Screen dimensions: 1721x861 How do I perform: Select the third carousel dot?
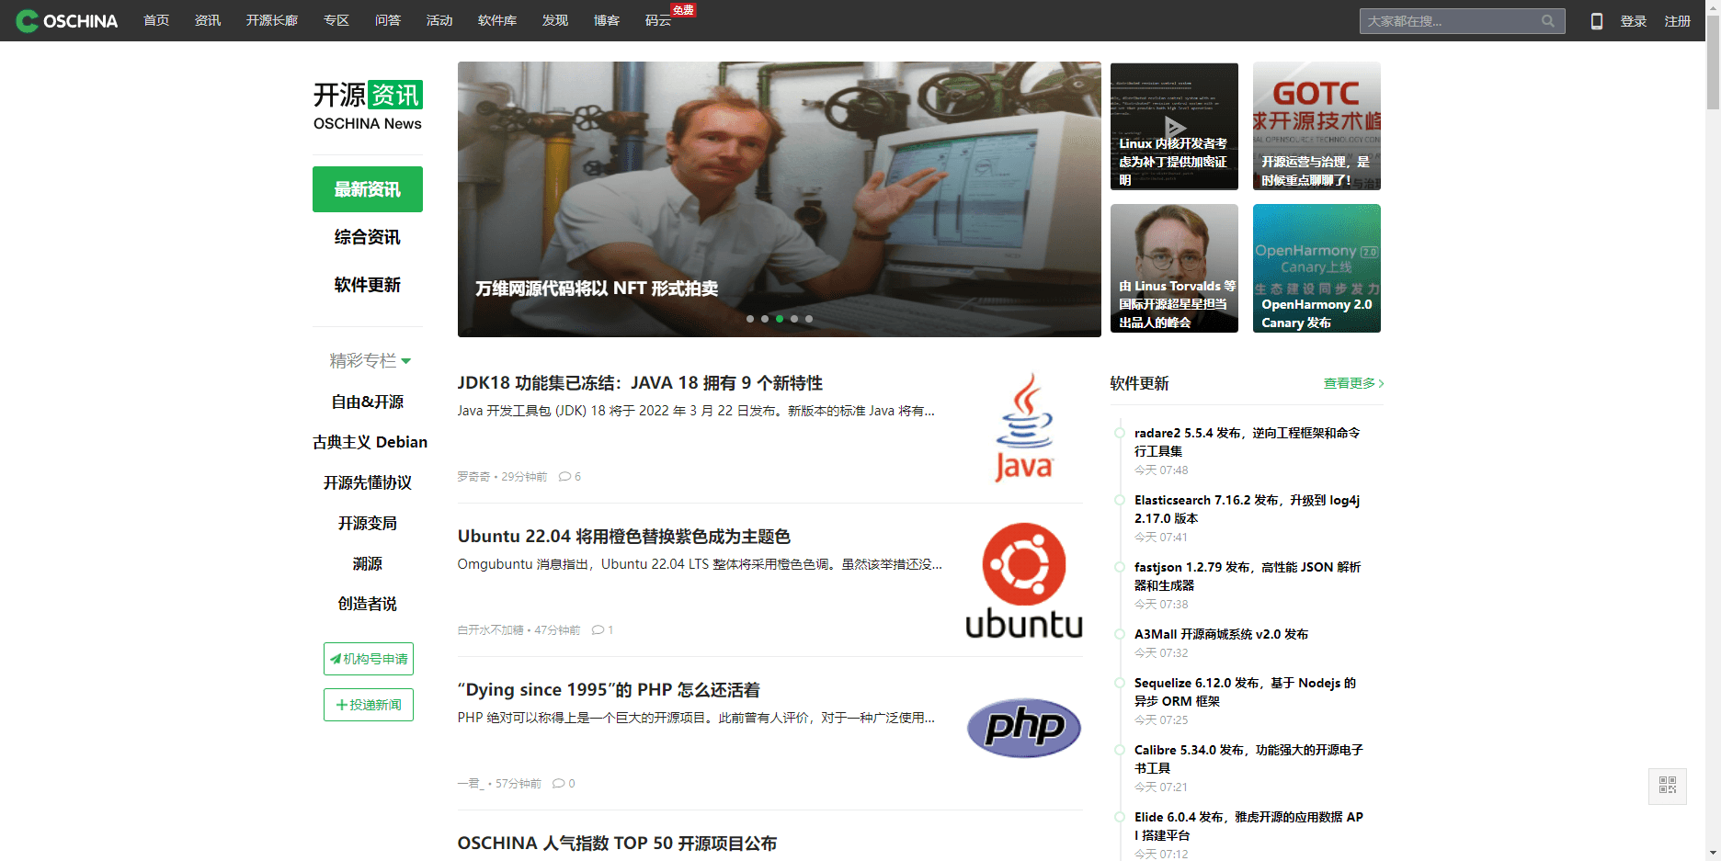(x=780, y=319)
